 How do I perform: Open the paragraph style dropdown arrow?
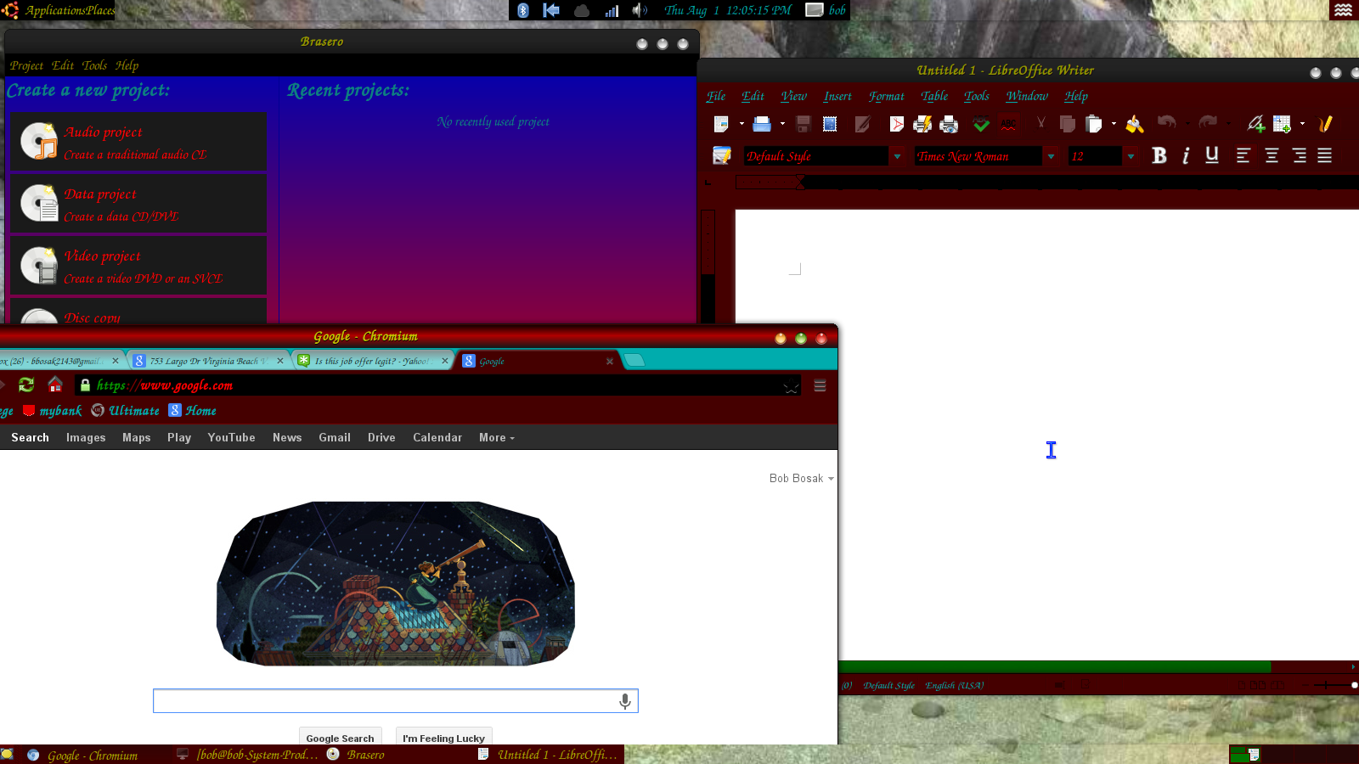click(x=897, y=156)
